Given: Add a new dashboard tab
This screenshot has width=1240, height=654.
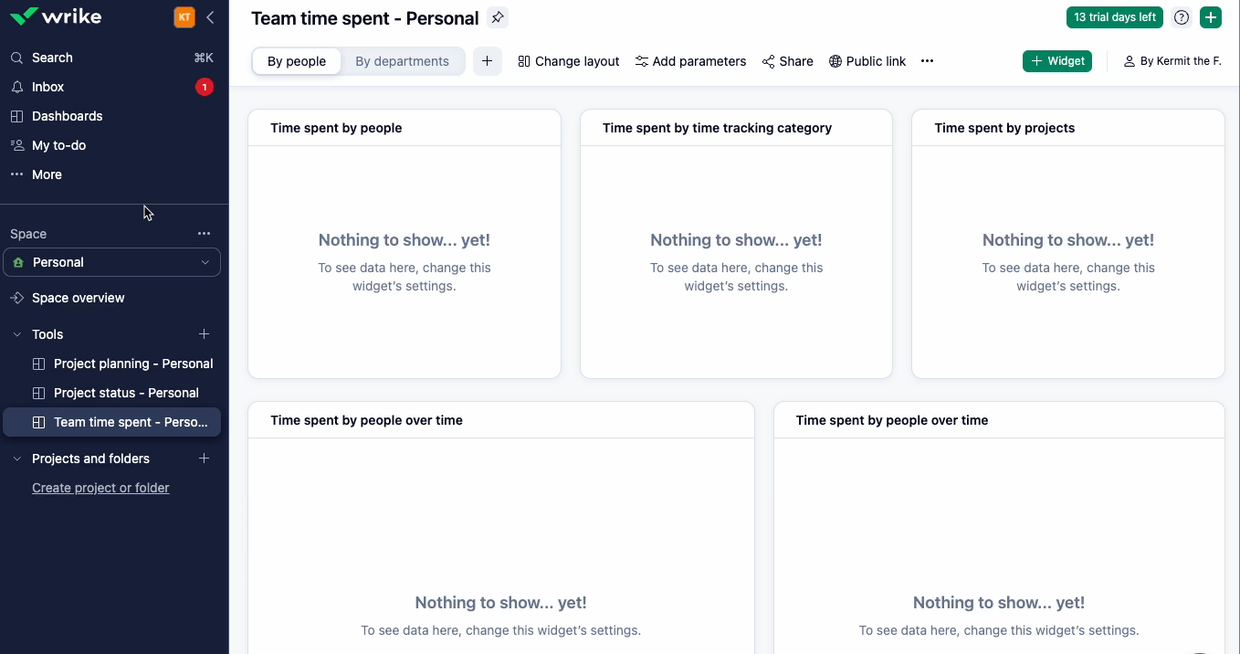Looking at the screenshot, I should (x=487, y=61).
